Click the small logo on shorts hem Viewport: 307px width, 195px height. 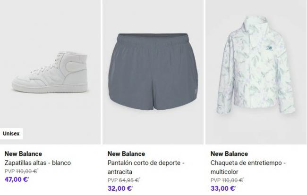click(195, 91)
